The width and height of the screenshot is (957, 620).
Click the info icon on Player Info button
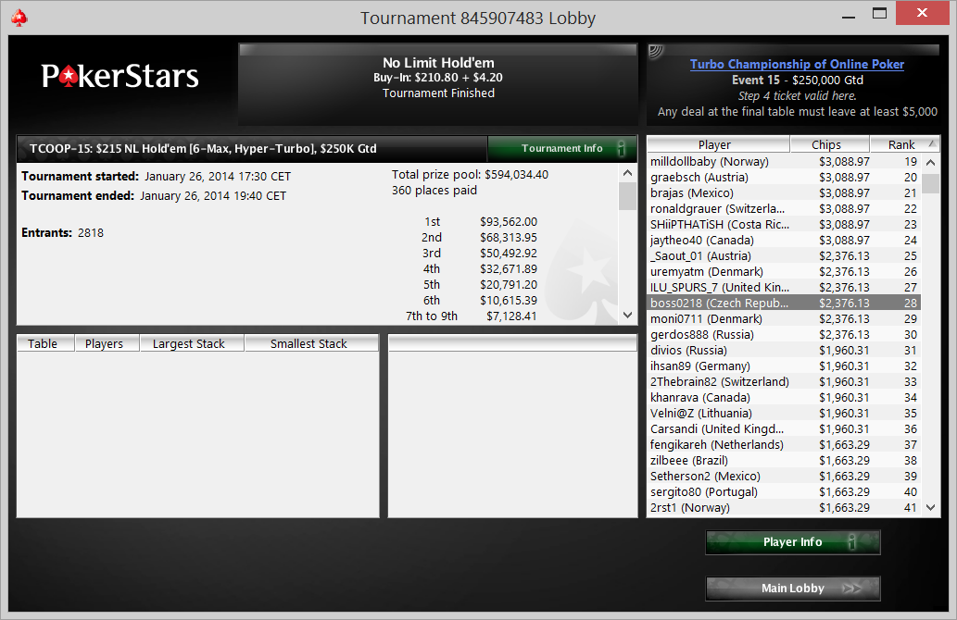click(x=852, y=541)
